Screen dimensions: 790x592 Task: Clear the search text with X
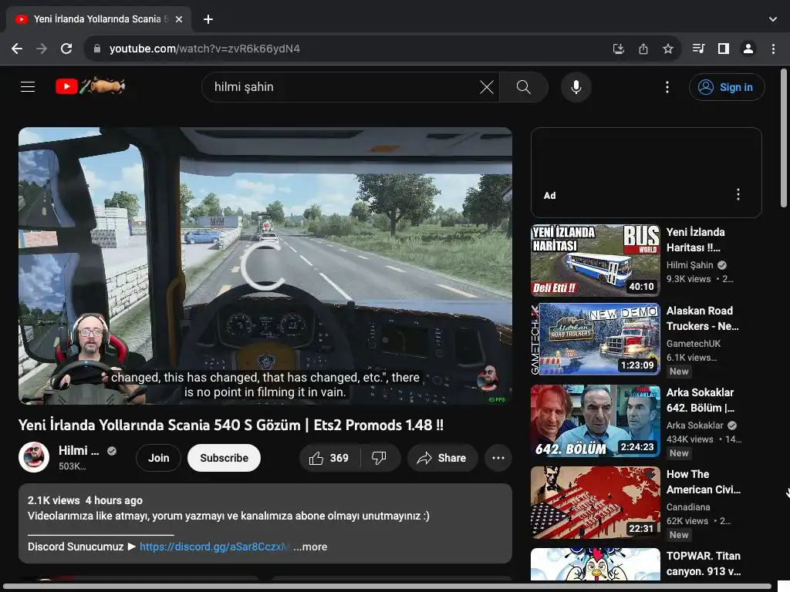(486, 87)
